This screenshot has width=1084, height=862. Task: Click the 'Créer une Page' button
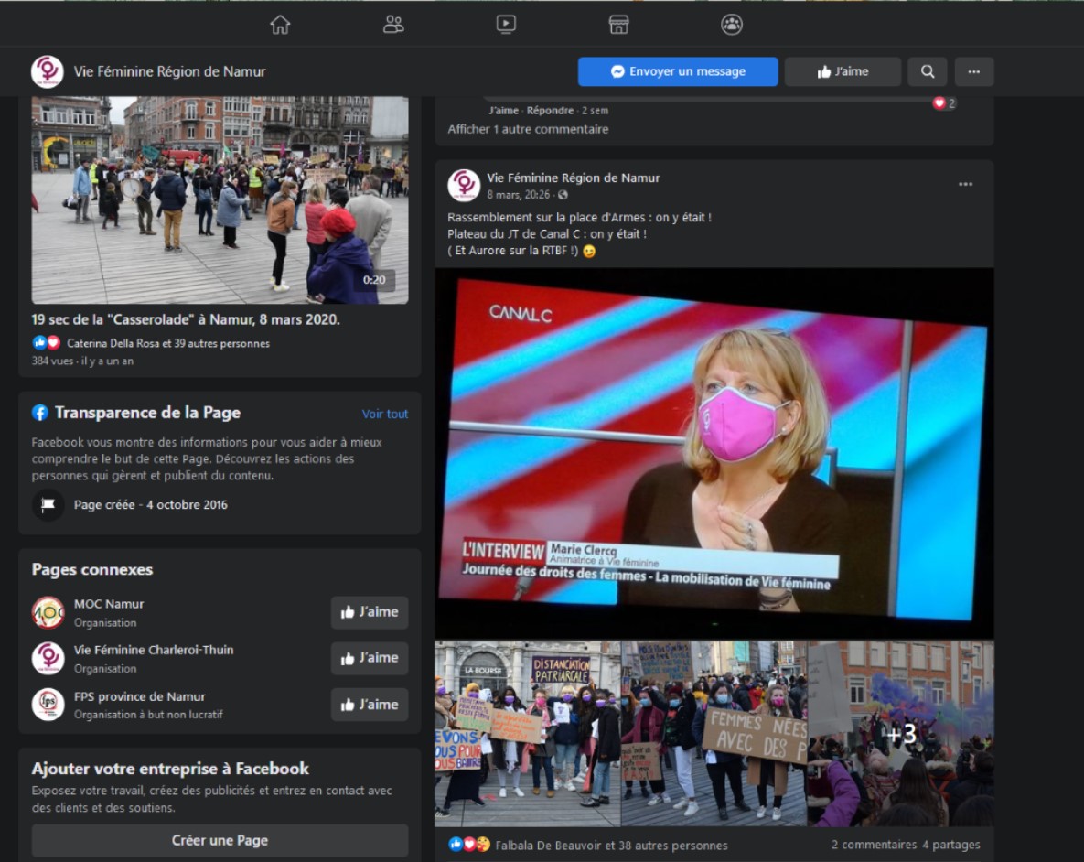click(x=220, y=840)
